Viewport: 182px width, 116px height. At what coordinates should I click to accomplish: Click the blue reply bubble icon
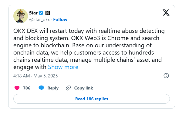tap(41, 88)
